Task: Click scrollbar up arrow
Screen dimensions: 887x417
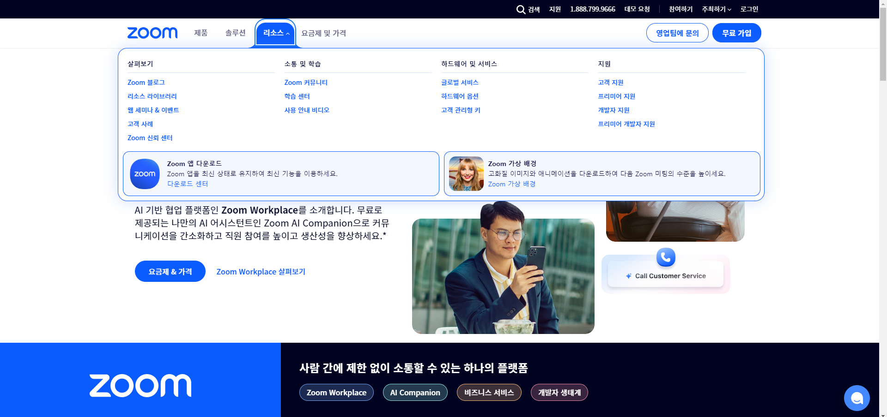Action: pos(883,3)
